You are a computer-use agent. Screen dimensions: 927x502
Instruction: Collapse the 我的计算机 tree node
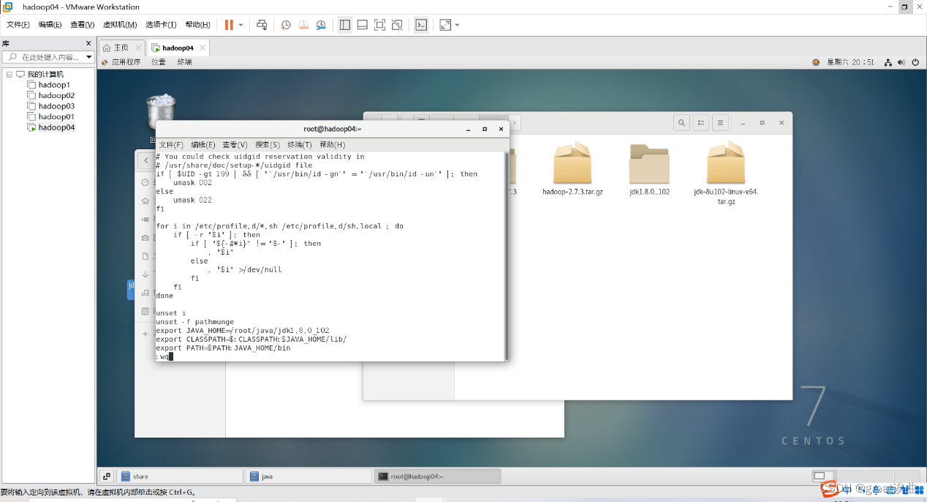(x=10, y=74)
